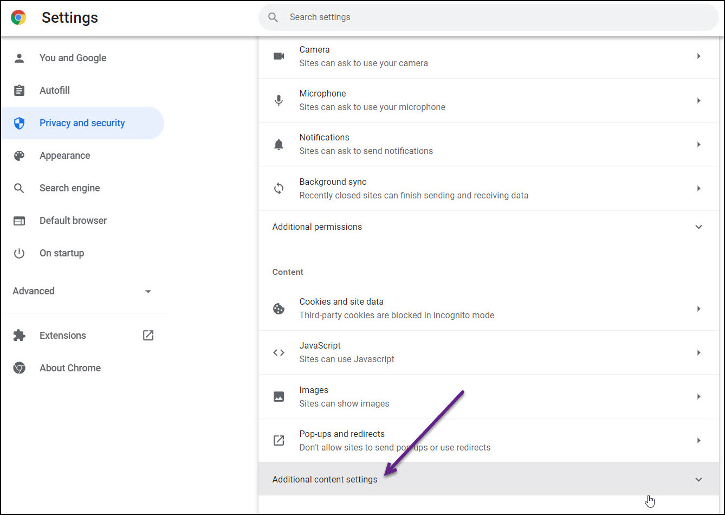The width and height of the screenshot is (725, 515).
Task: Click 'Sites can use Javascript' description
Action: coord(347,359)
